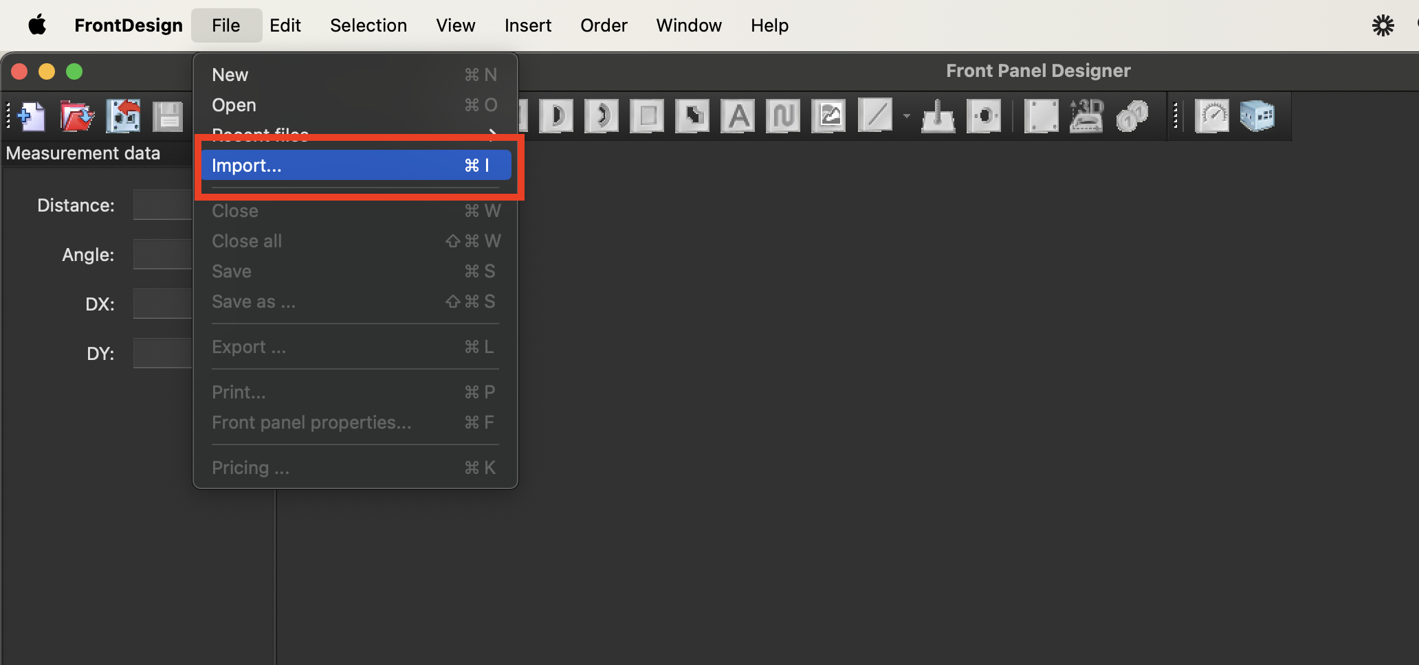Click the blue enclosure box icon

[x=1257, y=116]
